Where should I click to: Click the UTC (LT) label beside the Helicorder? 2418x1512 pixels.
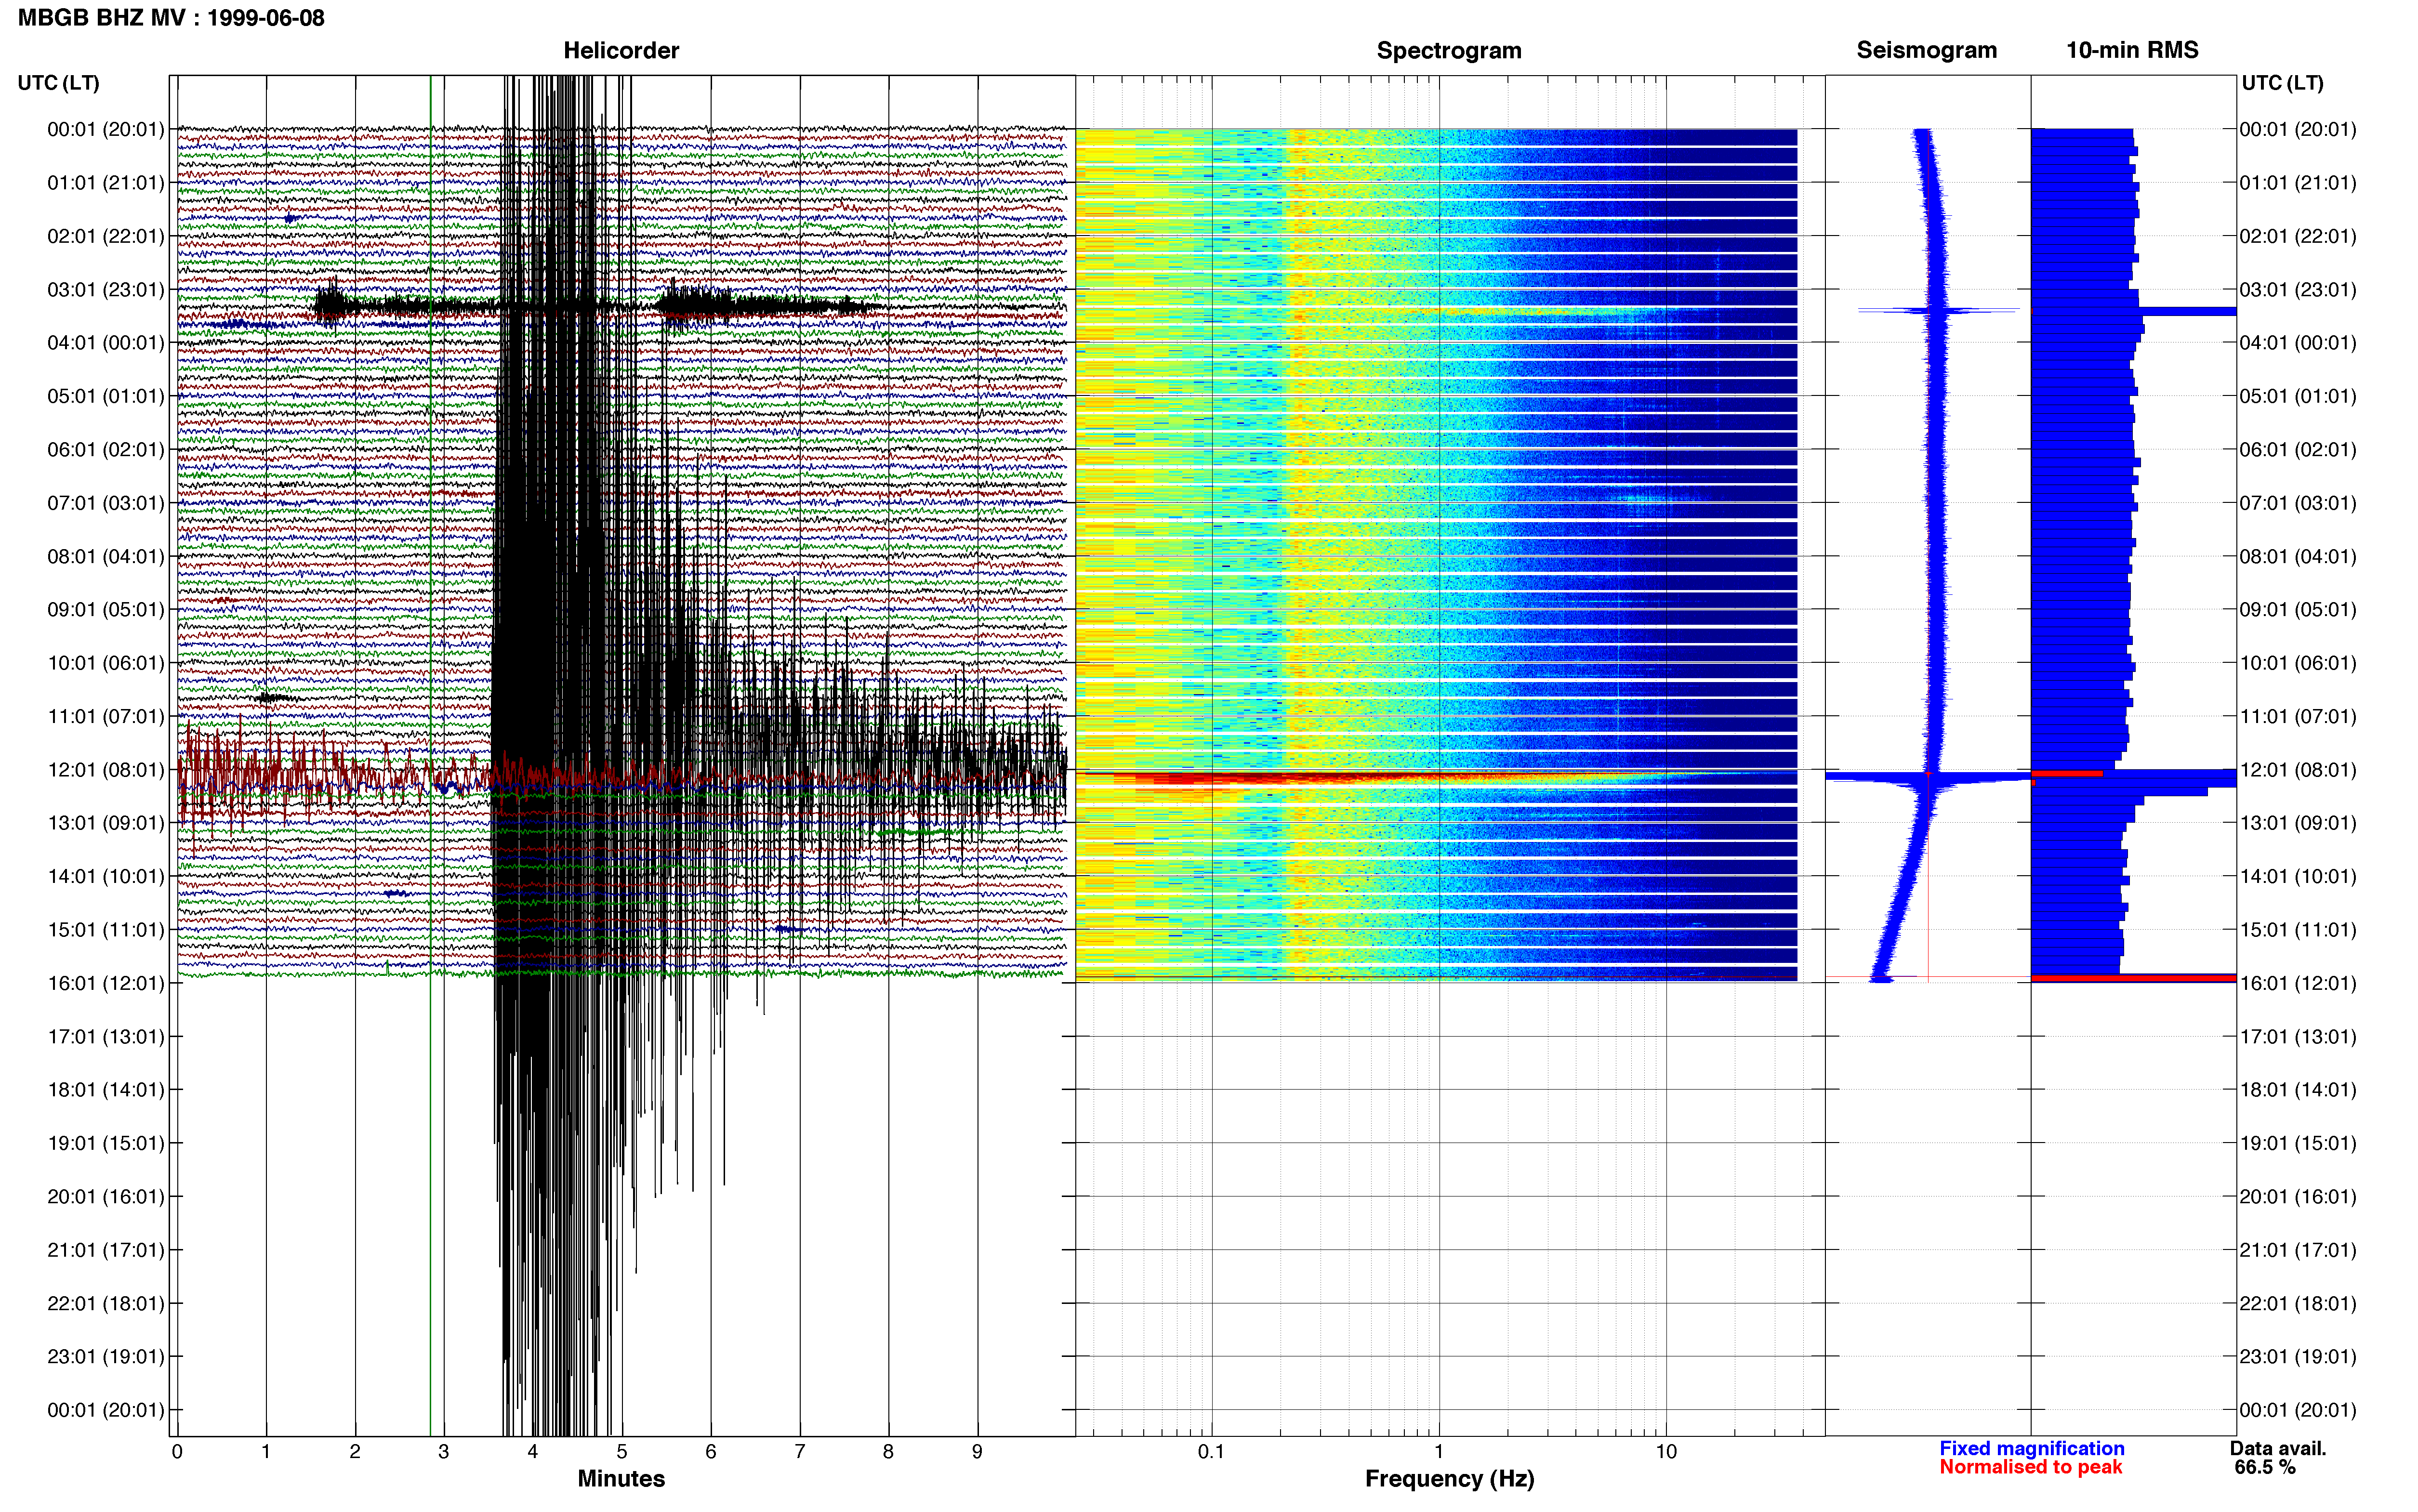tap(59, 83)
